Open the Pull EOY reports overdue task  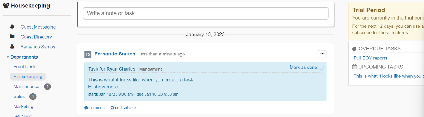pyautogui.click(x=370, y=58)
